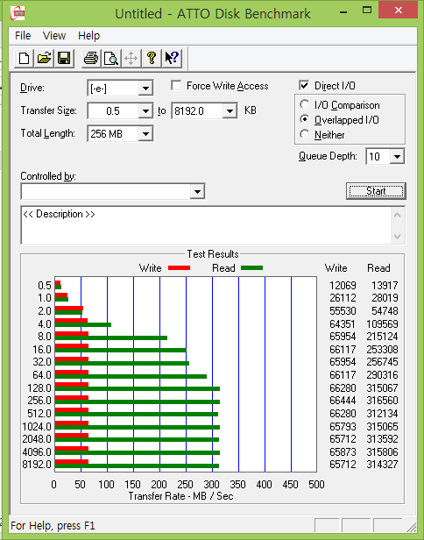Click the Read value 13917

tap(385, 285)
